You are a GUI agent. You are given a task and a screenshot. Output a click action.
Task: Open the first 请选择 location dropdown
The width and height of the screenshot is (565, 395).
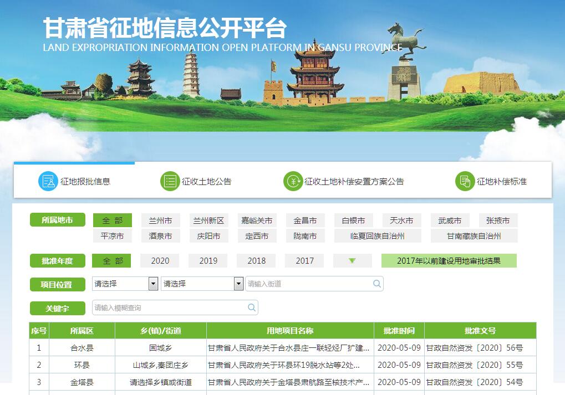tap(125, 284)
